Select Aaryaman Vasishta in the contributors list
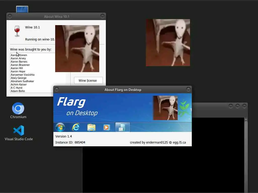 22,75
